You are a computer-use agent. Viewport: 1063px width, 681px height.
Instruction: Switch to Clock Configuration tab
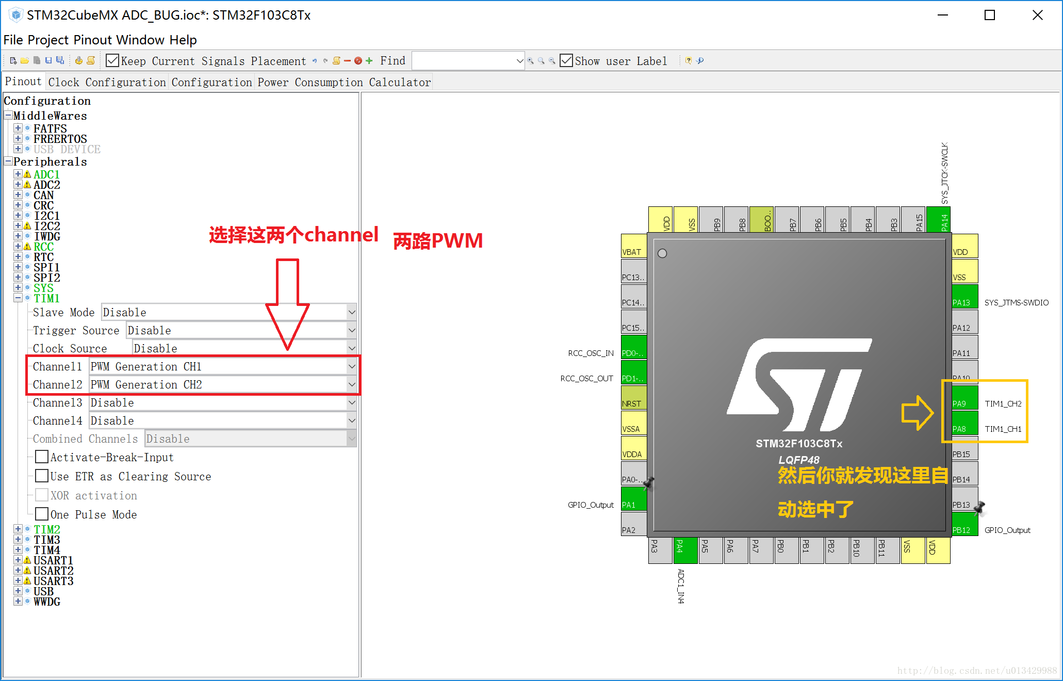tap(107, 82)
